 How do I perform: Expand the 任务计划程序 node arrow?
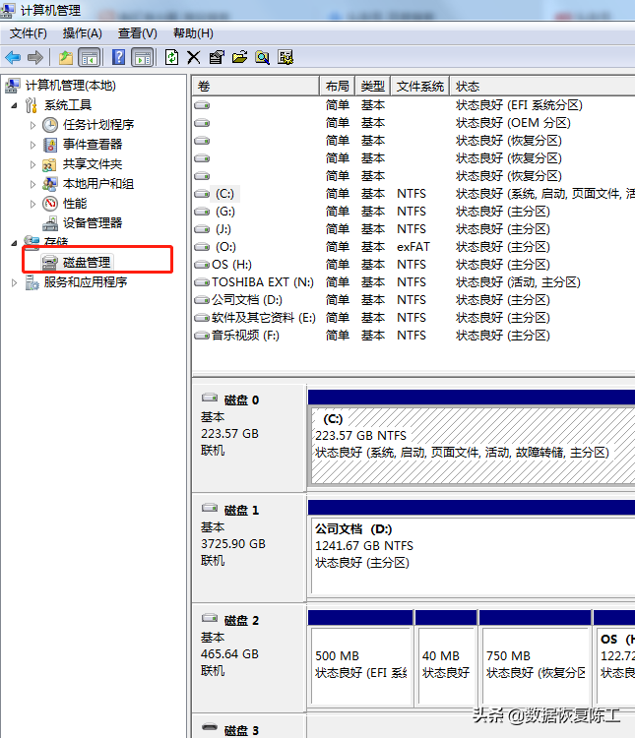pyautogui.click(x=32, y=125)
